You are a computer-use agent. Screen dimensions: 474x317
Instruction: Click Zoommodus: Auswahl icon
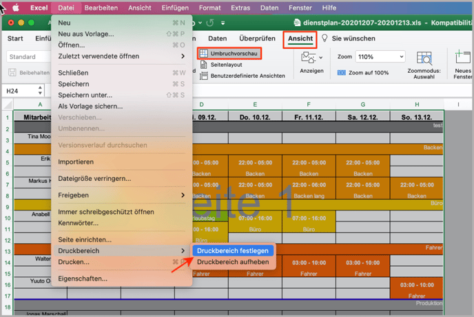[x=424, y=58]
